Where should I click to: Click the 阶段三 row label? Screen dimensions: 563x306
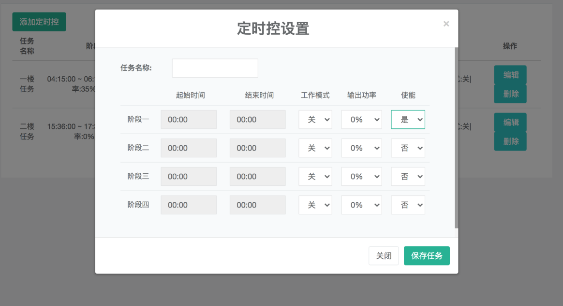coord(138,176)
